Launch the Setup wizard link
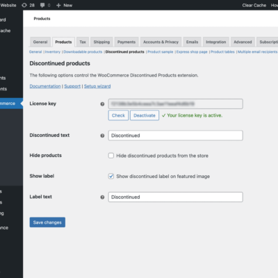Viewport: 278px width, 278px height. 97,86
